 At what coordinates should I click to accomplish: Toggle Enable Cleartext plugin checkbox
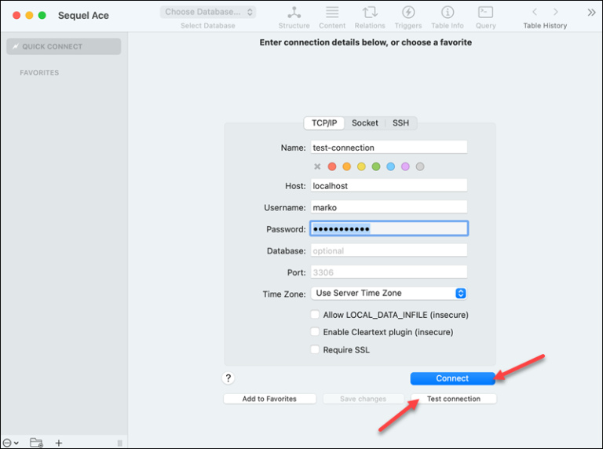[315, 332]
